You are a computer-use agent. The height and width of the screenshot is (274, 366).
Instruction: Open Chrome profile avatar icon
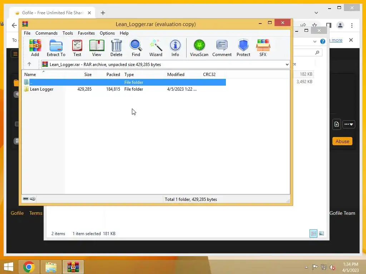(x=340, y=25)
